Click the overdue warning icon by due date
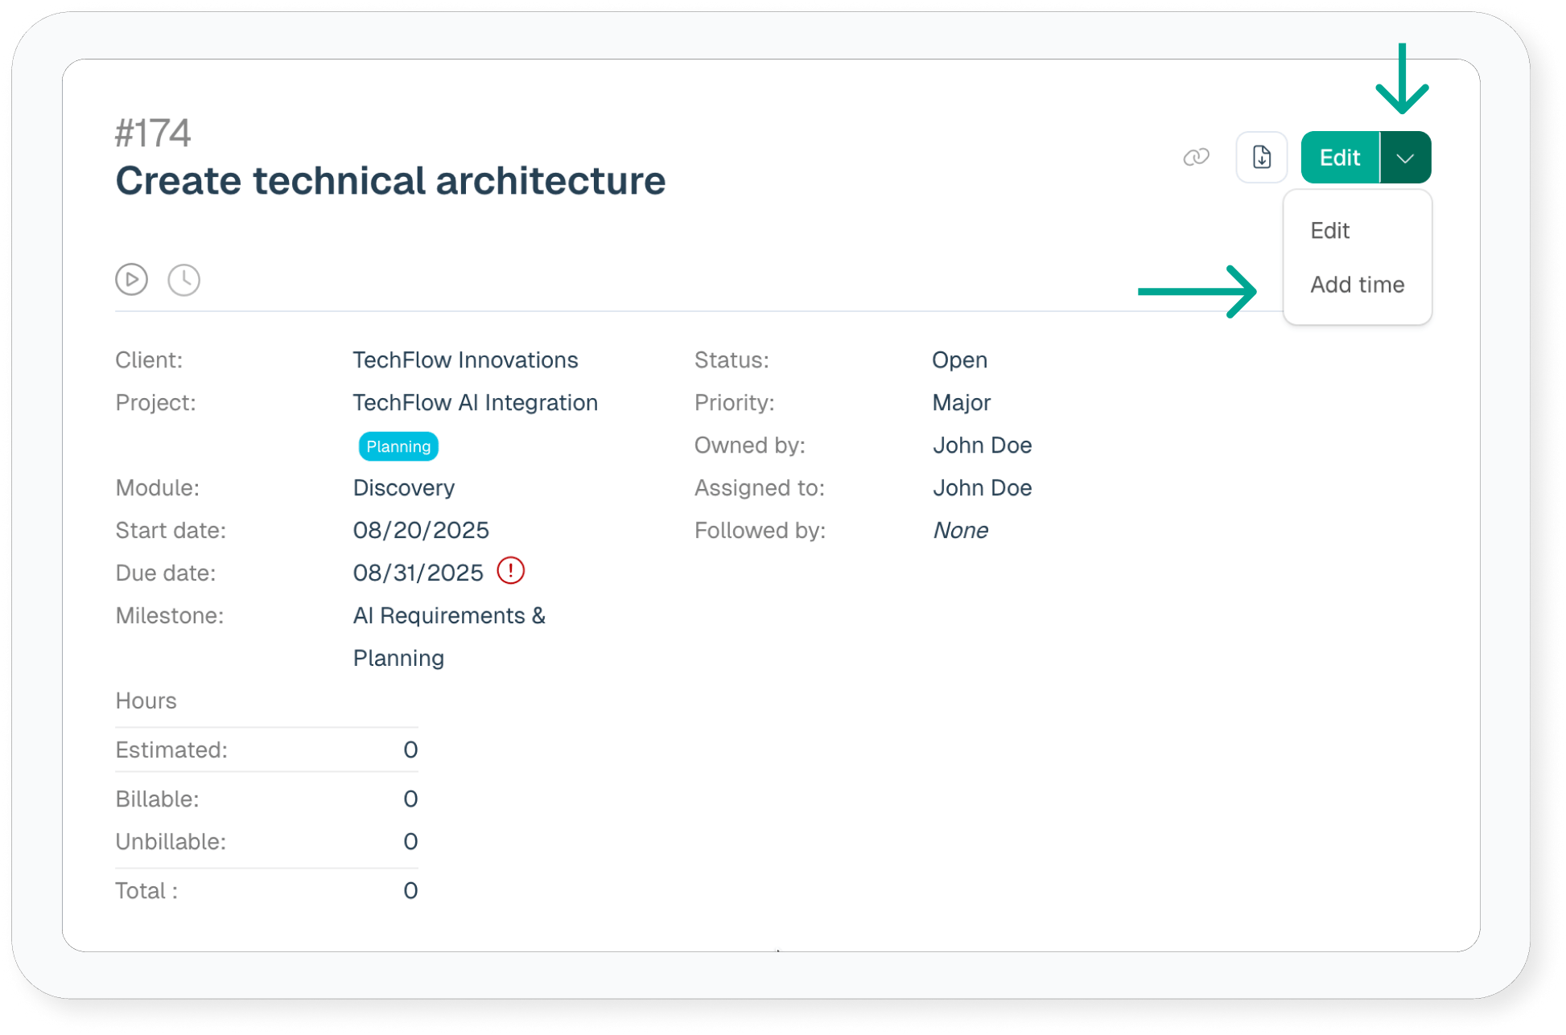This screenshot has height=1035, width=1566. (x=510, y=571)
